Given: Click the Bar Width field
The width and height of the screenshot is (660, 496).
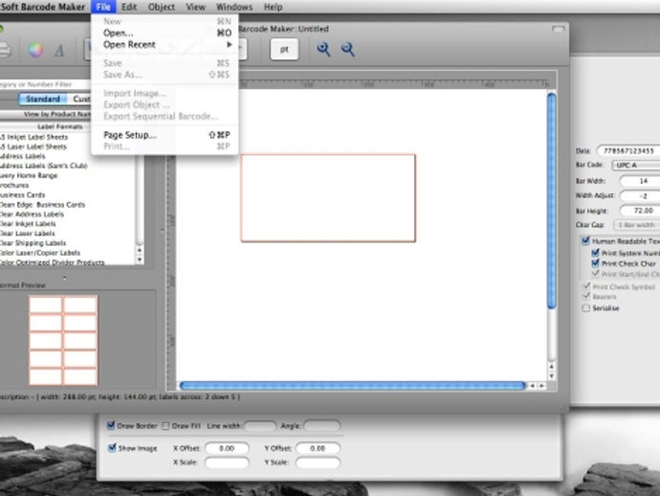Looking at the screenshot, I should pyautogui.click(x=640, y=181).
